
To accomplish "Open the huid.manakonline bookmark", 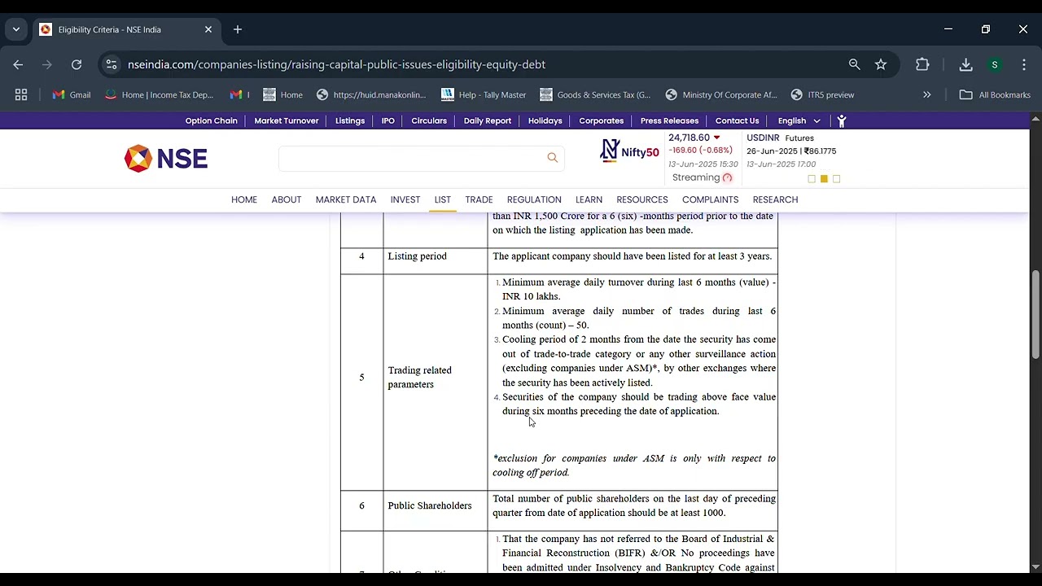I will 371,94.
